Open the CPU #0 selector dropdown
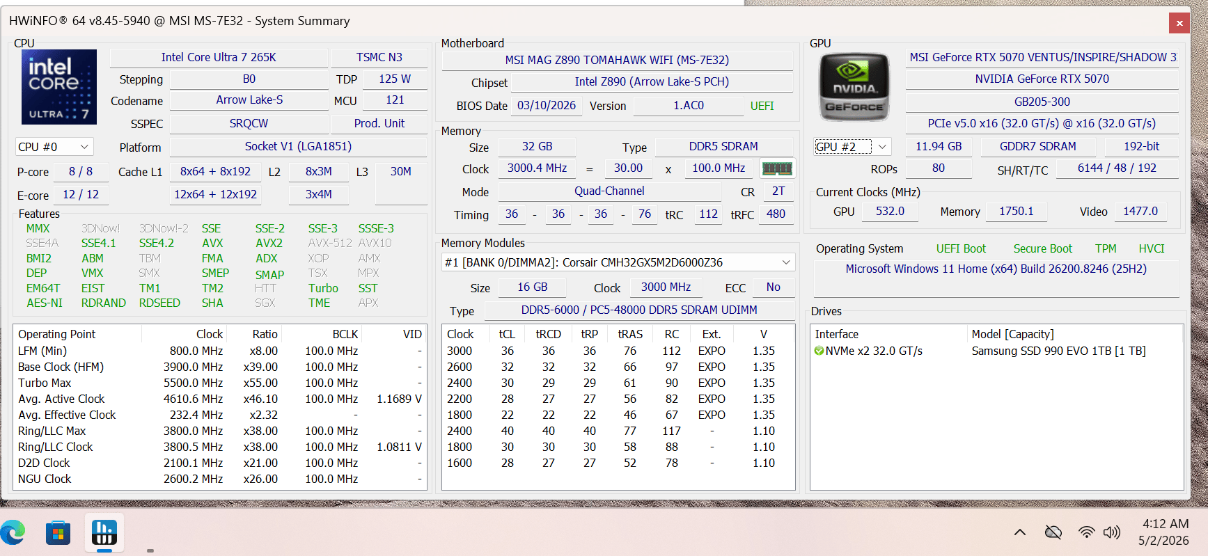Screen dimensions: 1208x556 [54, 147]
